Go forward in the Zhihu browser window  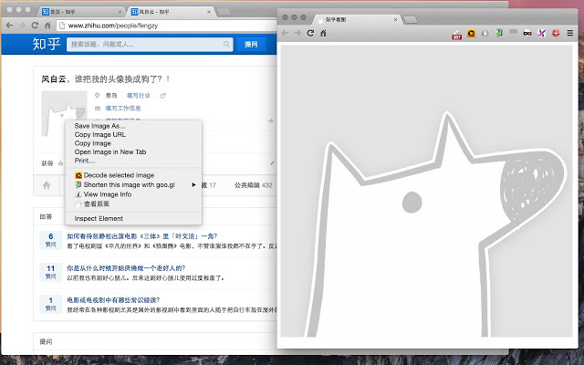coord(22,26)
